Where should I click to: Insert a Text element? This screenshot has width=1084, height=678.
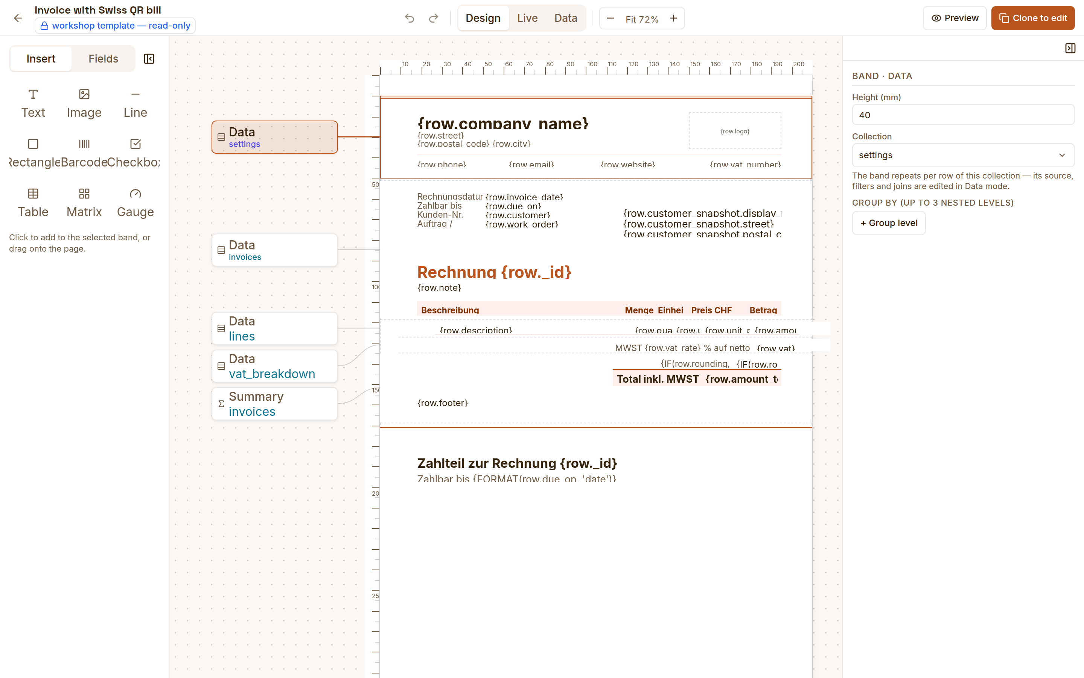(33, 104)
